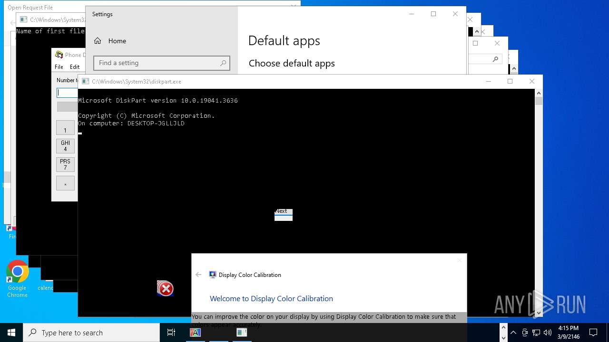Close the Display Color Calibration window
This screenshot has height=342, width=609.
click(x=459, y=260)
